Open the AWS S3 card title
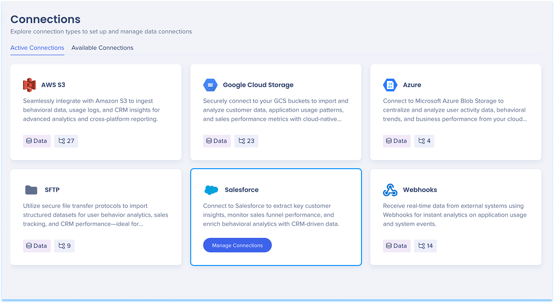 (x=53, y=85)
